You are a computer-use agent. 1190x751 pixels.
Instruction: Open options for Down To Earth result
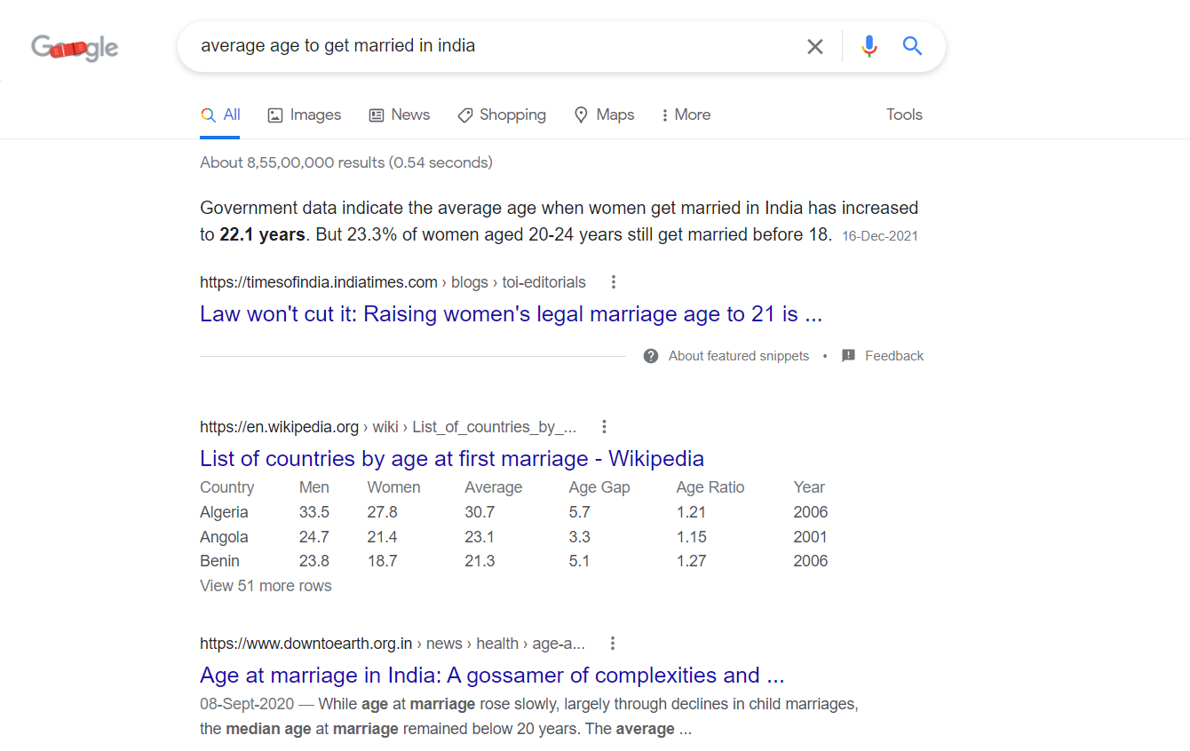pyautogui.click(x=612, y=644)
